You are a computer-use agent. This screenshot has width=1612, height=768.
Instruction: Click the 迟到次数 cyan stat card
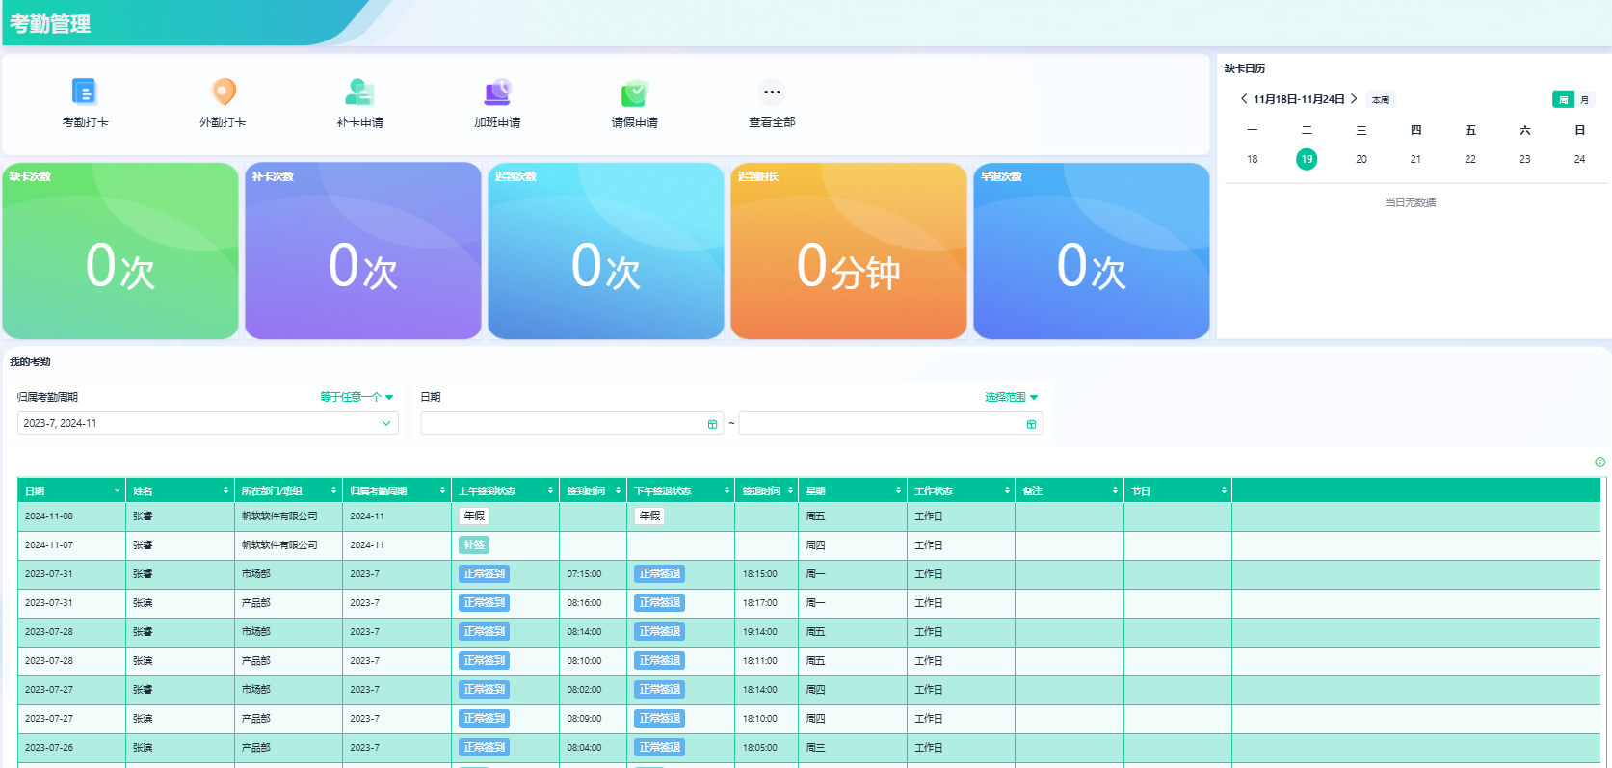606,251
